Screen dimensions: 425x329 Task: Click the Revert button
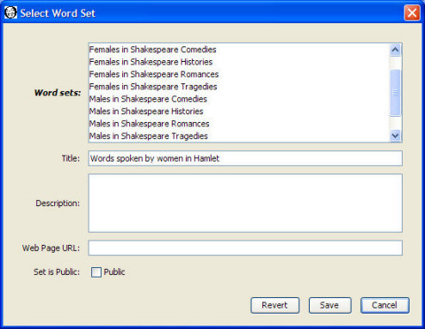coord(274,305)
